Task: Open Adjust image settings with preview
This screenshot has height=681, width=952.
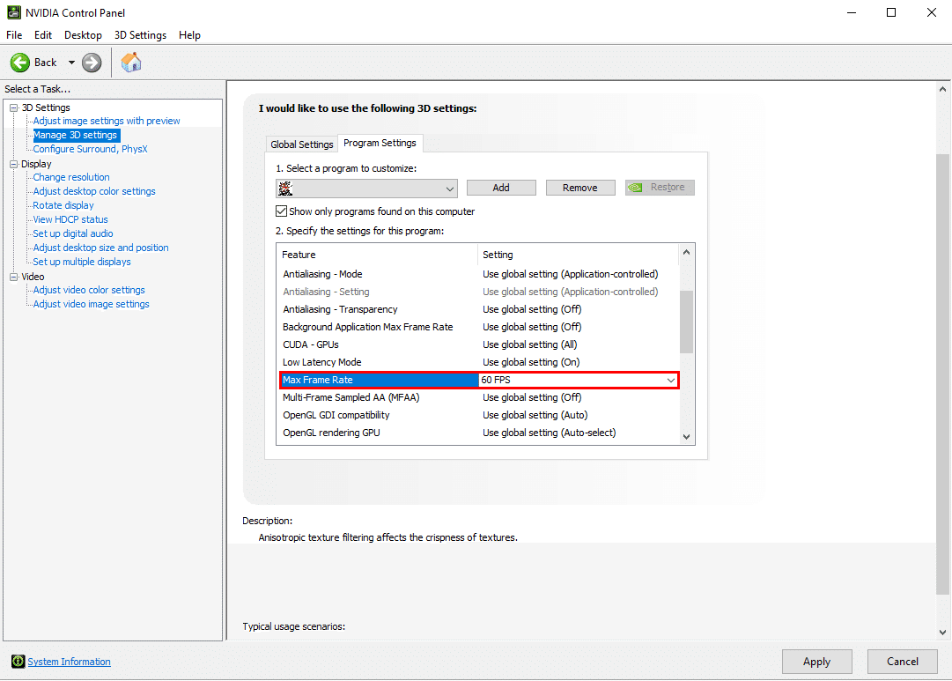Action: pos(107,121)
